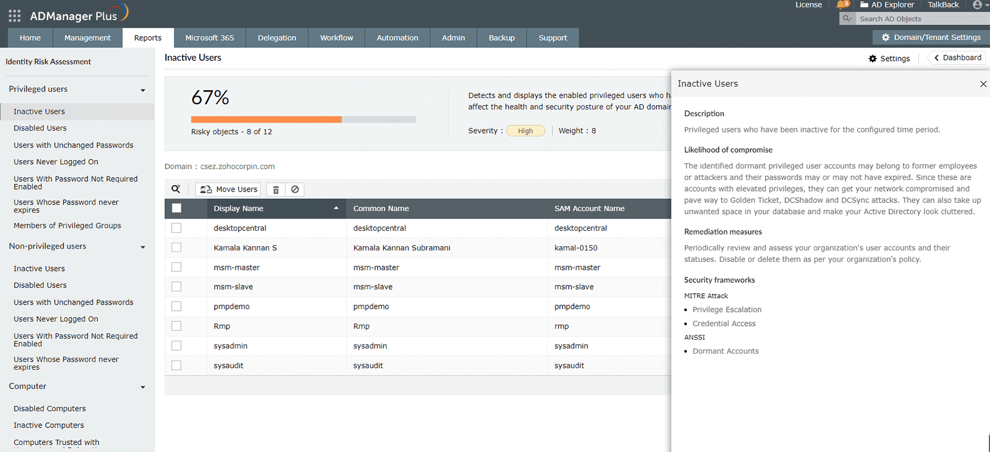This screenshot has height=452, width=990.
Task: Click the Display Name sort arrow
Action: tap(336, 208)
